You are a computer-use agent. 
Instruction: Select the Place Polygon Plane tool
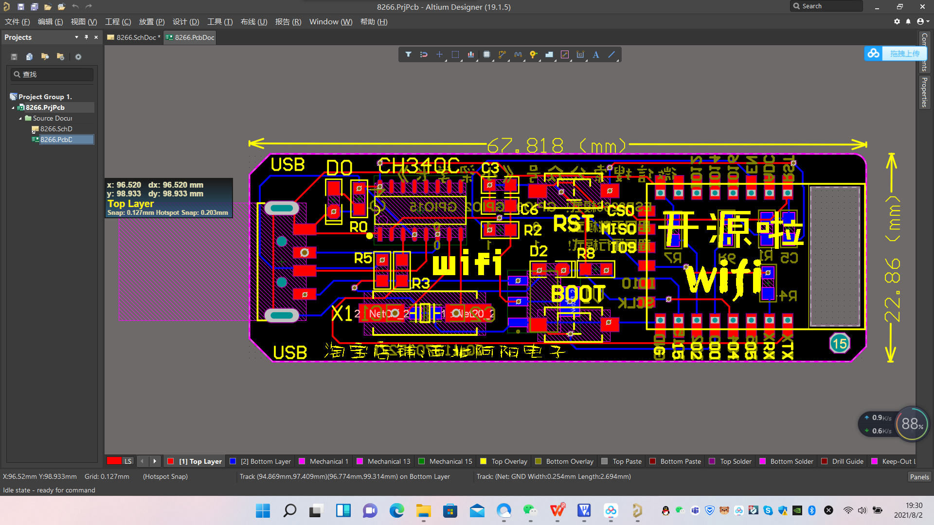coord(549,54)
